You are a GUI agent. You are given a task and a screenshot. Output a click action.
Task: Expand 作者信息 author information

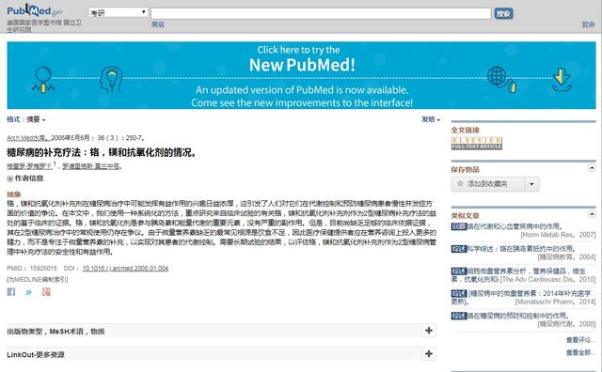25,178
